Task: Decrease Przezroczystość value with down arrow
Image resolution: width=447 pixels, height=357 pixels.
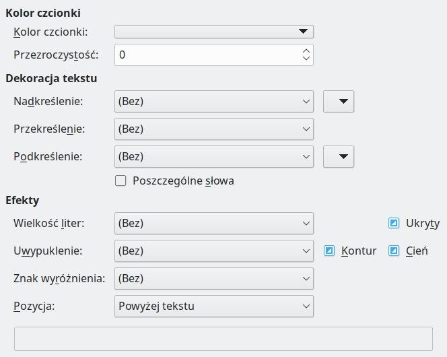Action: click(306, 59)
